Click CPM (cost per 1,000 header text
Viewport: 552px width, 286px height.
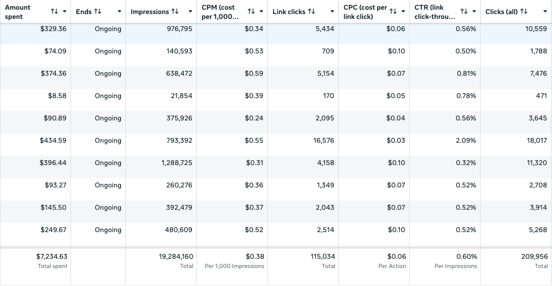(220, 12)
